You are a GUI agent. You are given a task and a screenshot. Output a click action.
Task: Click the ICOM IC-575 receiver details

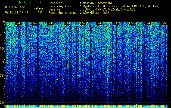[x=109, y=9]
